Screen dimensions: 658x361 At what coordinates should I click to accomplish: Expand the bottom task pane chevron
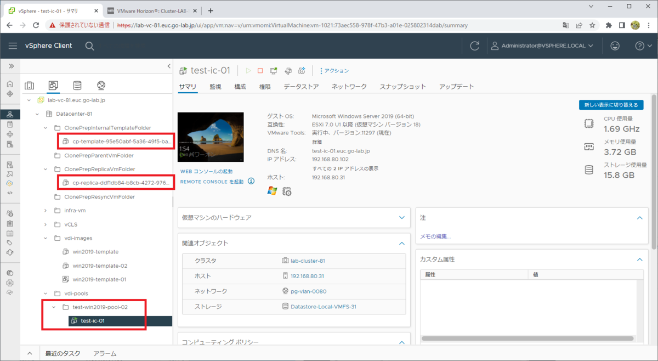coord(30,354)
